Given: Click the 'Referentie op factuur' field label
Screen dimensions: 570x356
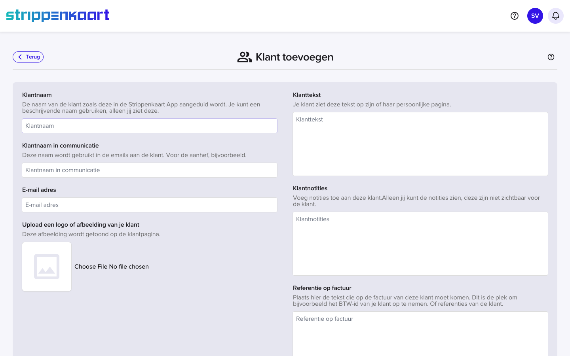Looking at the screenshot, I should click(322, 288).
